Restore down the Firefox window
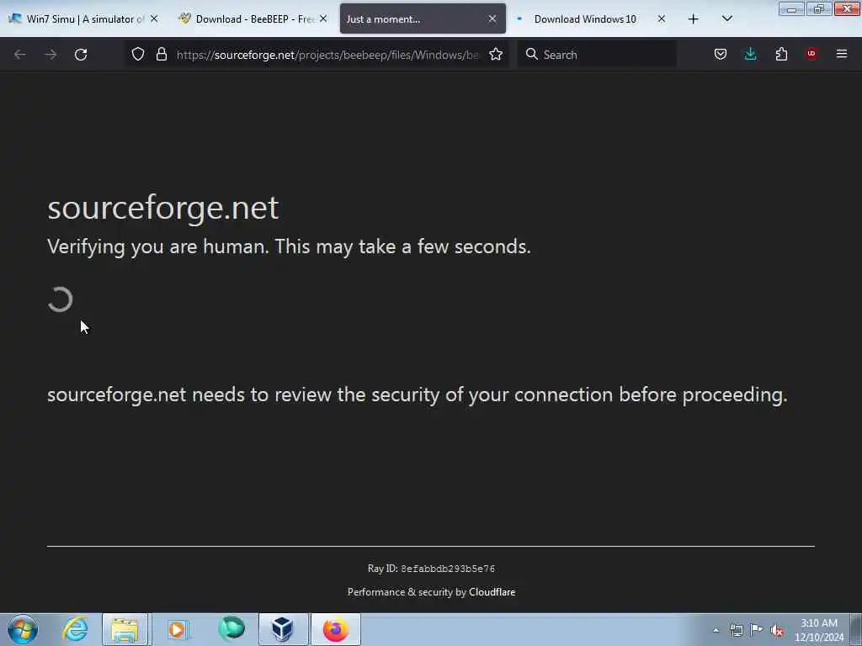The image size is (862, 646). [x=818, y=8]
